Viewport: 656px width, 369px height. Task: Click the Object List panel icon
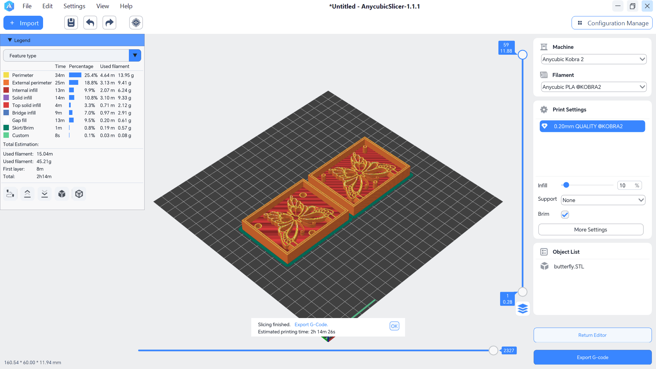point(544,252)
